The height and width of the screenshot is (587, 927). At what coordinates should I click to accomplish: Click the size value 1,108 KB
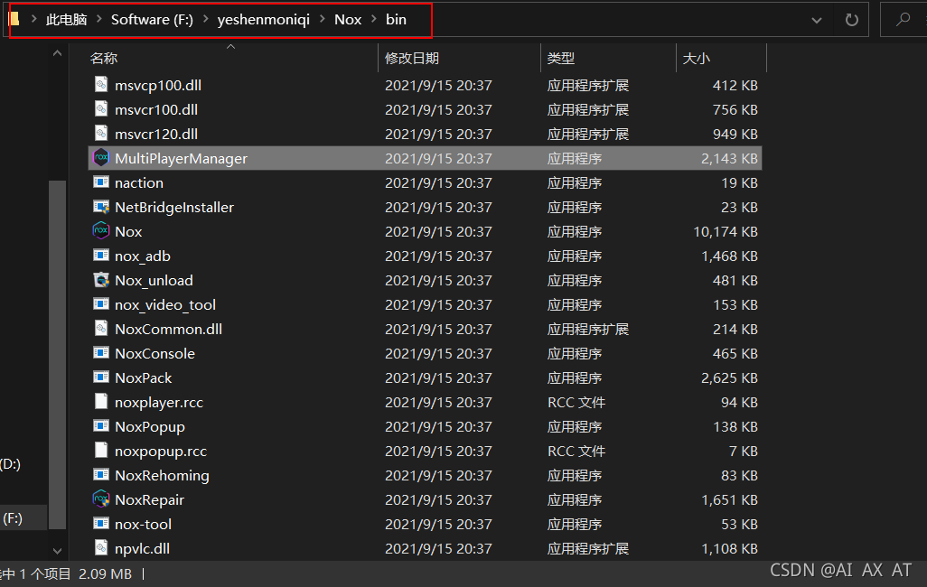click(x=729, y=548)
